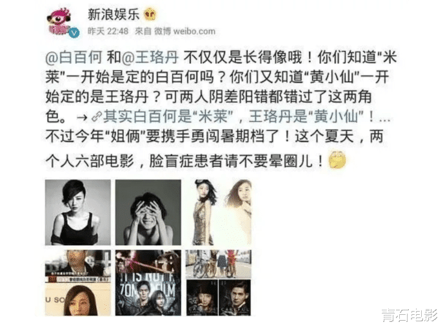
Task: Click the post body text paragraph
Action: pos(221,109)
